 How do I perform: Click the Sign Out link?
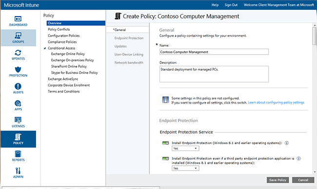(231, 5)
